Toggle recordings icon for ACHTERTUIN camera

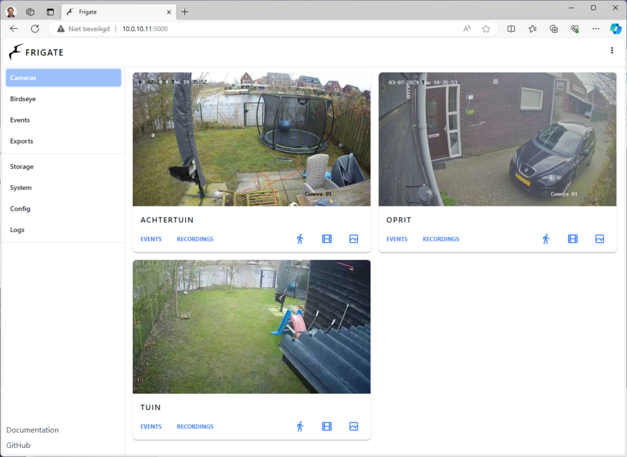point(327,239)
